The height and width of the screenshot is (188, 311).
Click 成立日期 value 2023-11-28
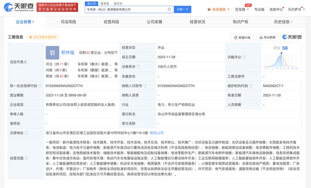point(167,57)
